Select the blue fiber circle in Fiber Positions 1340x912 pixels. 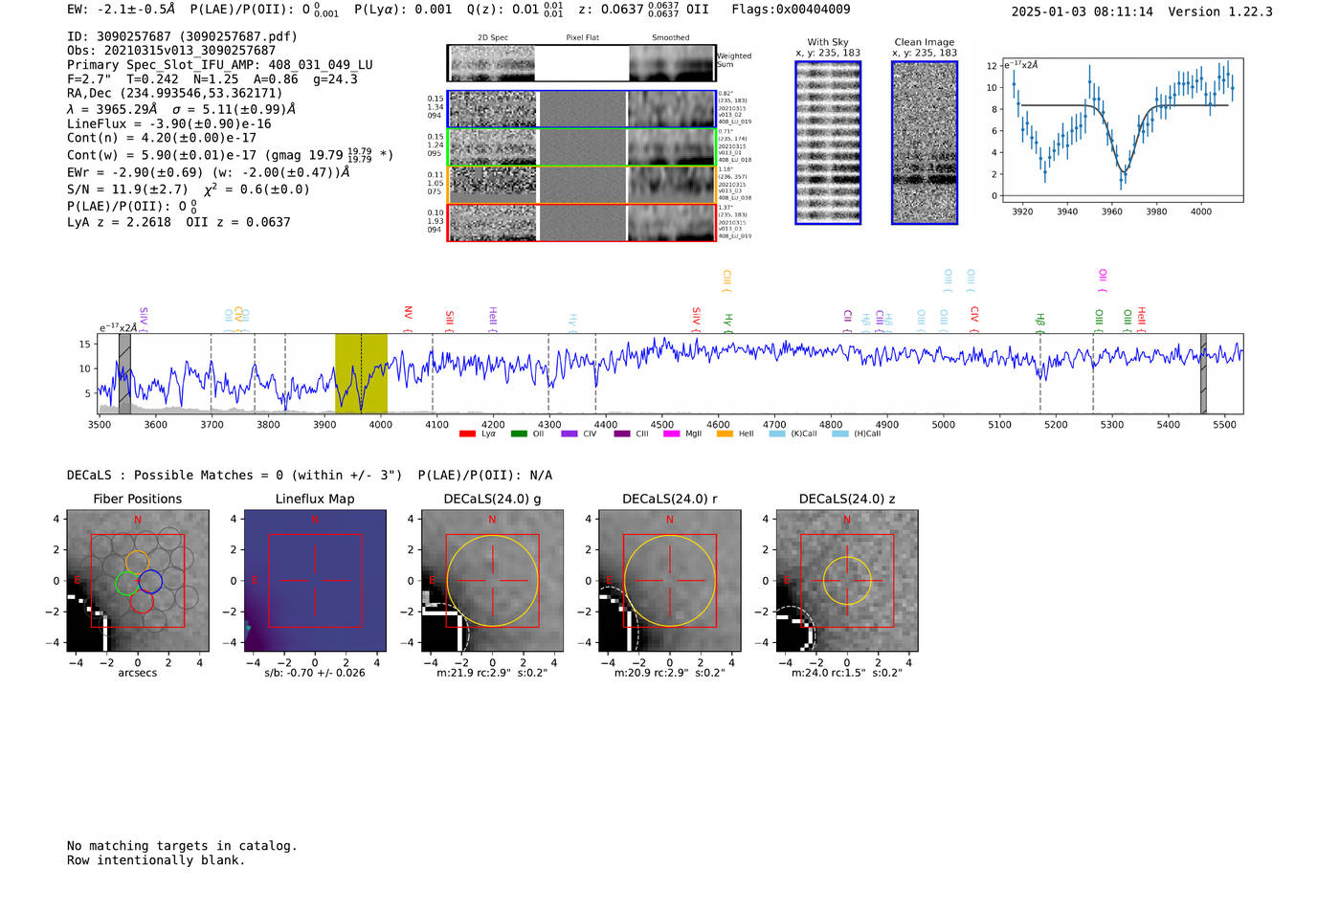150,581
